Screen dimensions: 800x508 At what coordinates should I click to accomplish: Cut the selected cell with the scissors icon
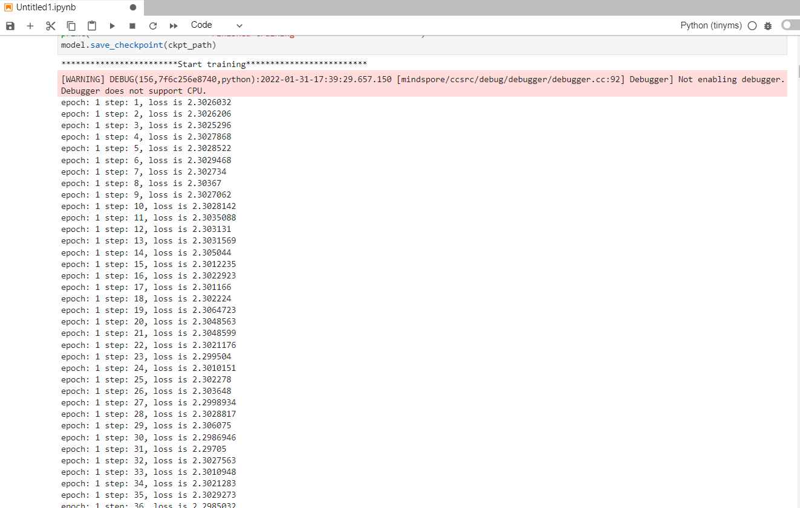[x=51, y=26]
